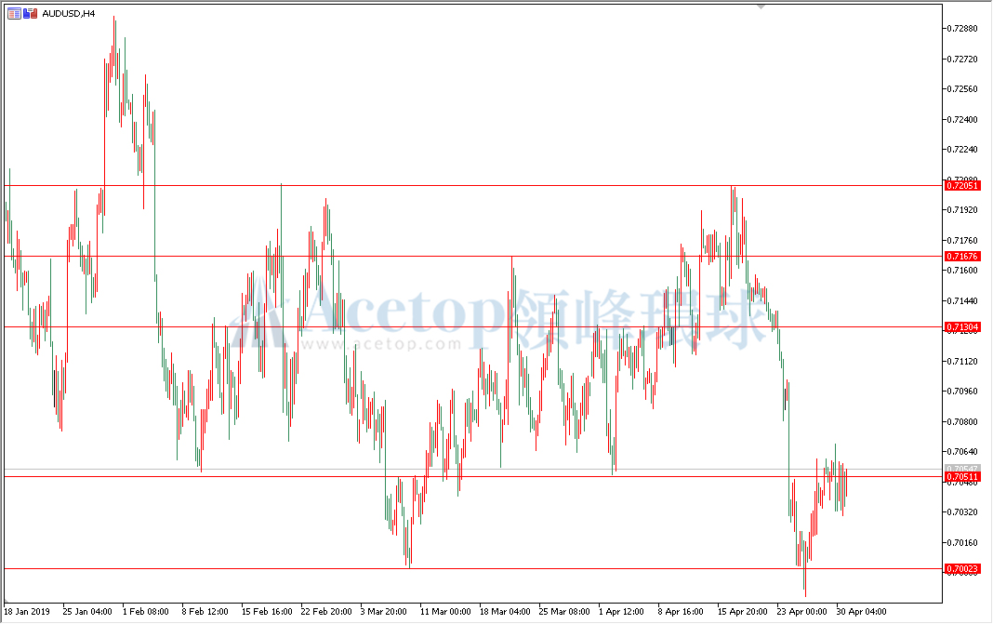The height and width of the screenshot is (624, 993).
Task: Click the 25 Jan 04:00 time label
Action: click(x=87, y=611)
